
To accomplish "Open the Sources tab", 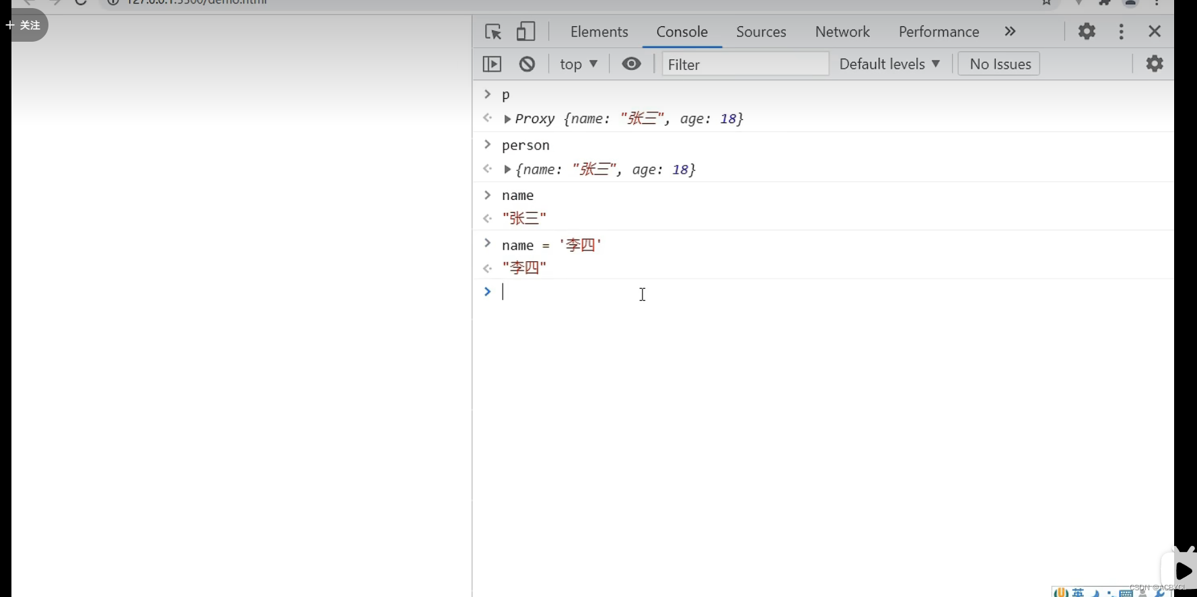I will point(761,32).
